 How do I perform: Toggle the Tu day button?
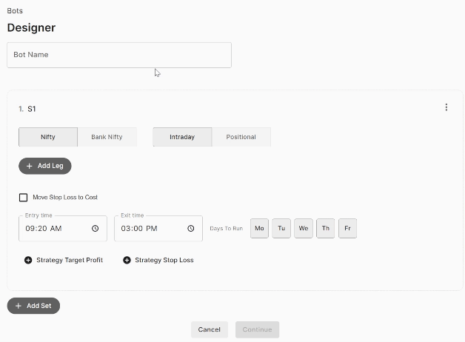tap(281, 228)
